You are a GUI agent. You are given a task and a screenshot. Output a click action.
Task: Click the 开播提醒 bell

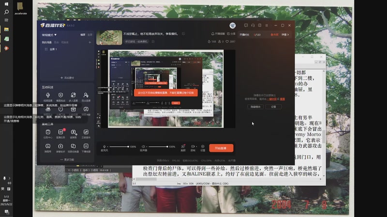(218, 34)
